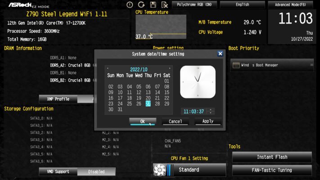This screenshot has height=180, width=320.
Task: Toggle VMD Support Disabled setting
Action: click(x=96, y=171)
